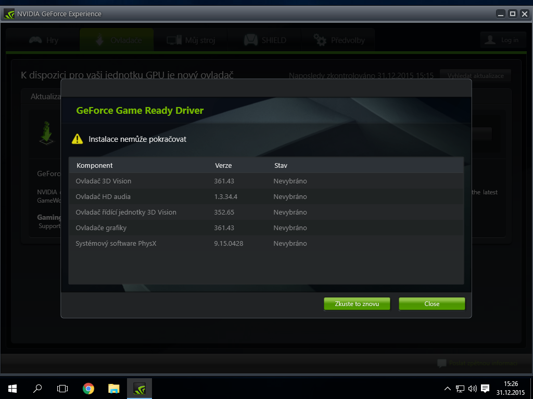This screenshot has height=399, width=533.
Task: Click the gears icon on Předvolby tab
Action: click(x=320, y=40)
